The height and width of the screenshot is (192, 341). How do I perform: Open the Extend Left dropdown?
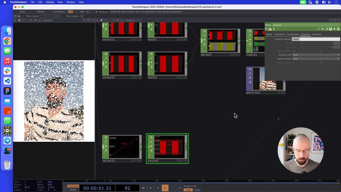[316, 54]
